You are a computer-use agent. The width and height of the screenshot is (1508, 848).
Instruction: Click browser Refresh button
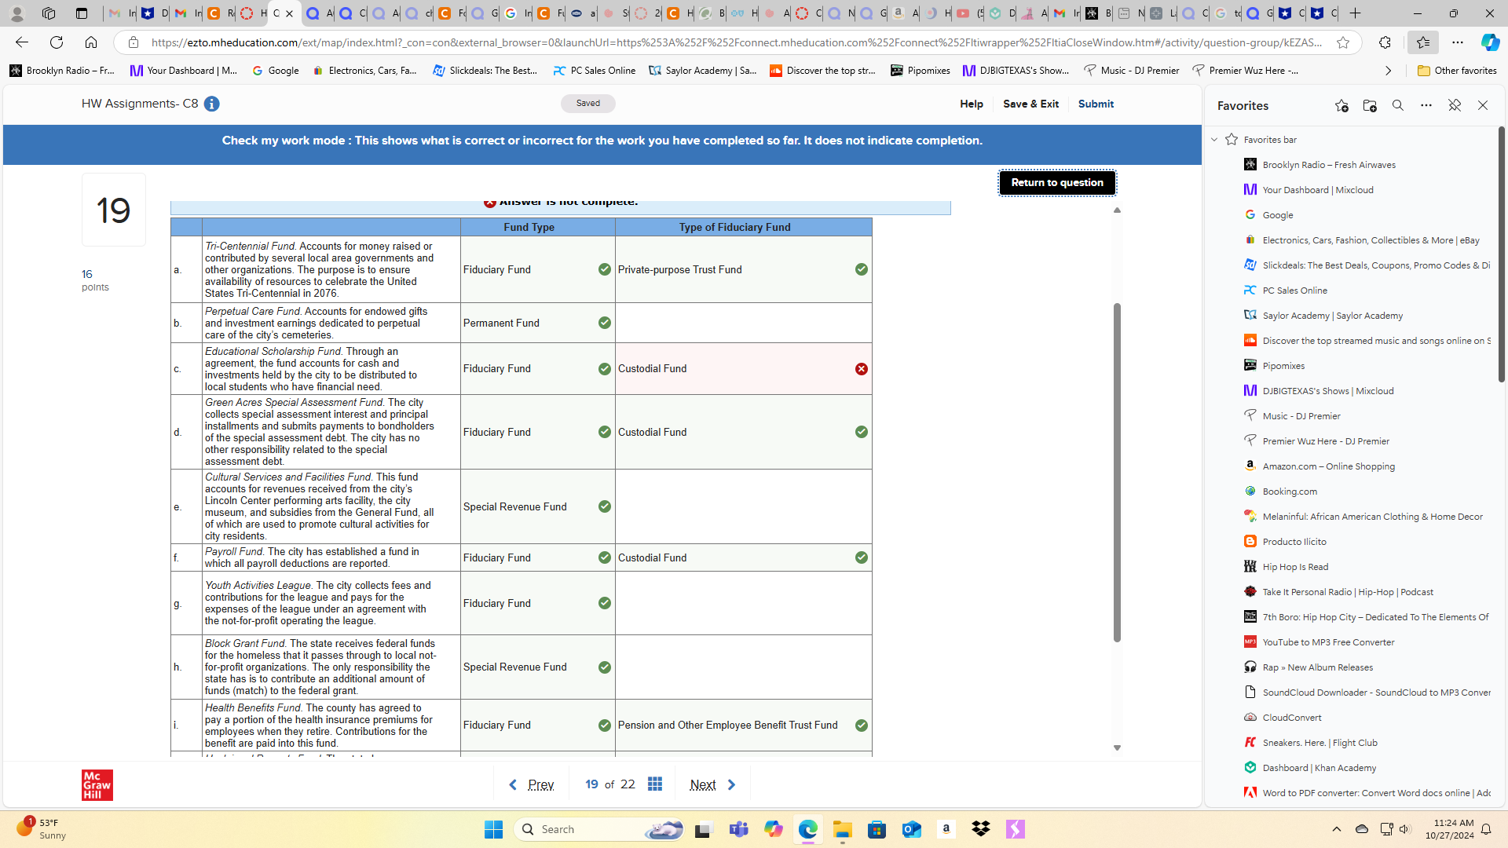click(x=57, y=42)
